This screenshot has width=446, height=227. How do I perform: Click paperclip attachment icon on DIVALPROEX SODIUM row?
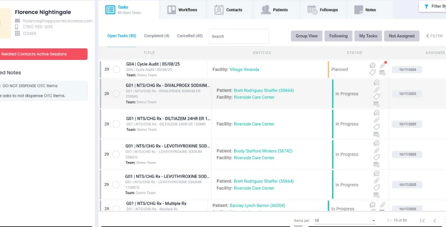point(376,90)
